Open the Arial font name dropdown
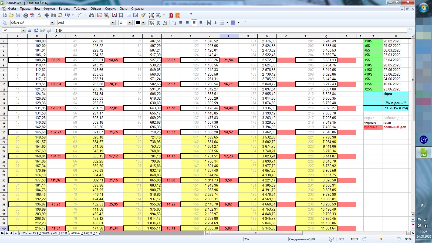The width and height of the screenshot is (432, 243). [x=113, y=23]
